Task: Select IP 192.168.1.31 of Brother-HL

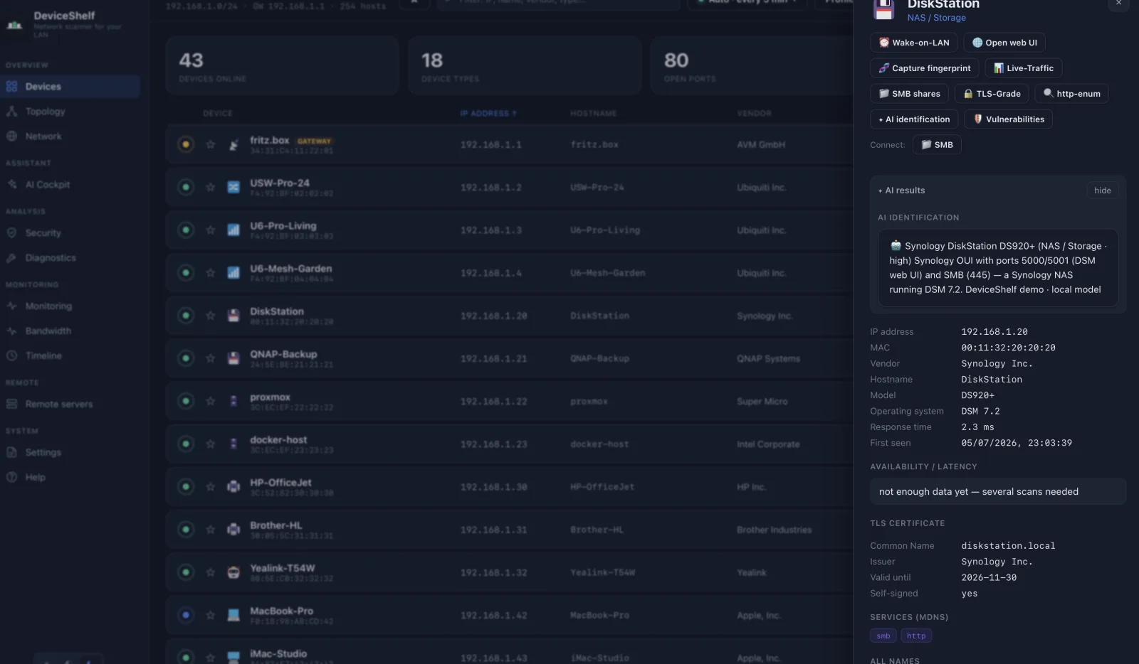Action: click(x=494, y=530)
